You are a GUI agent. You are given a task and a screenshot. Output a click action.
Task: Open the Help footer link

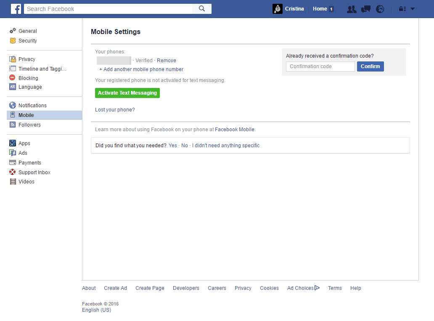click(x=356, y=288)
